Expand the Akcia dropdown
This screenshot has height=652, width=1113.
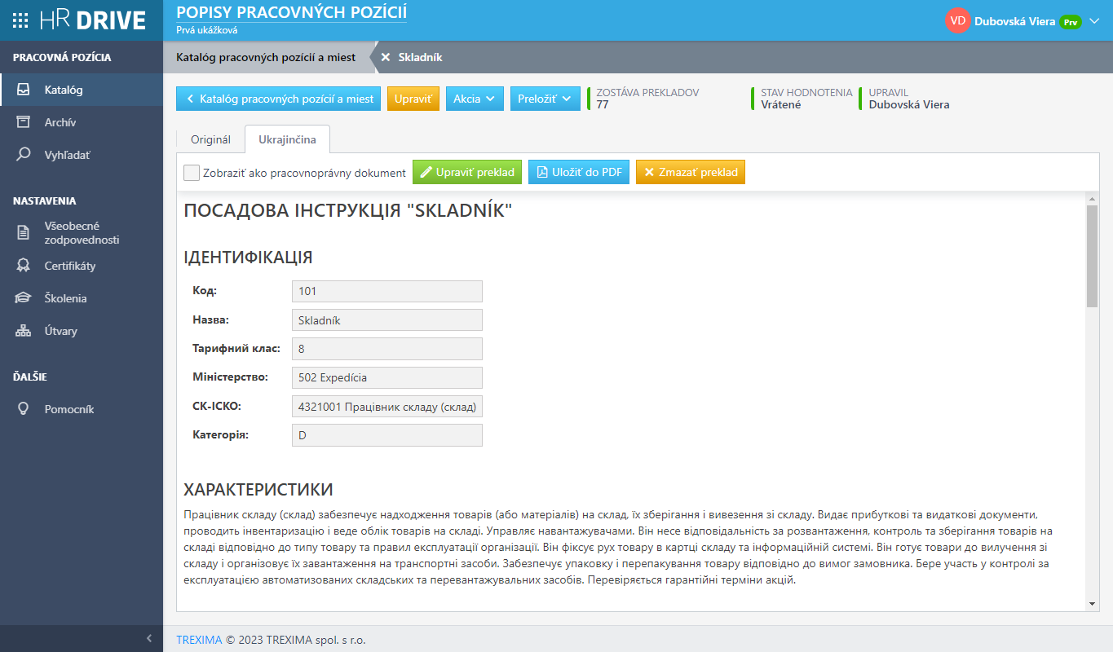point(475,99)
